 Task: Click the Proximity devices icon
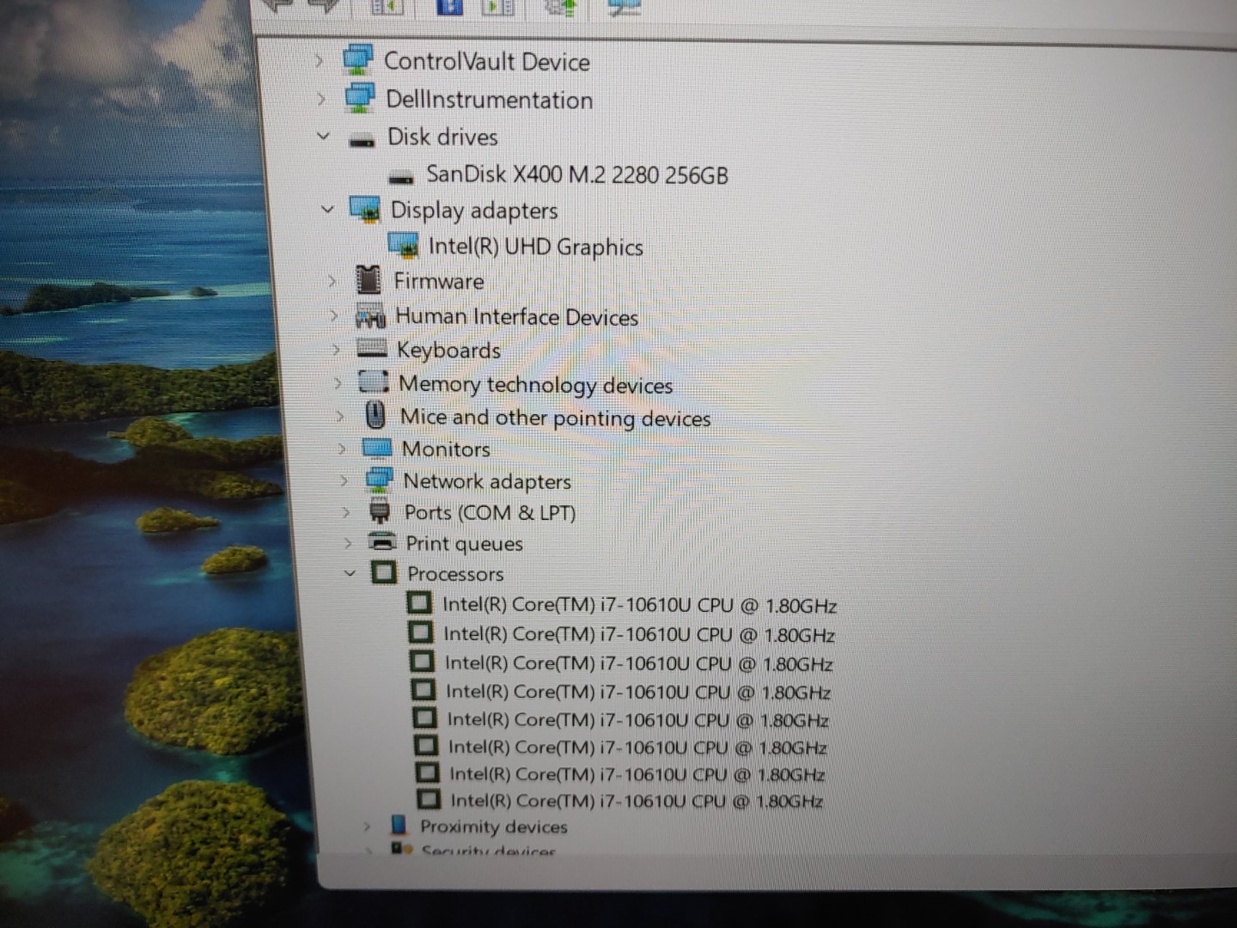[x=399, y=826]
